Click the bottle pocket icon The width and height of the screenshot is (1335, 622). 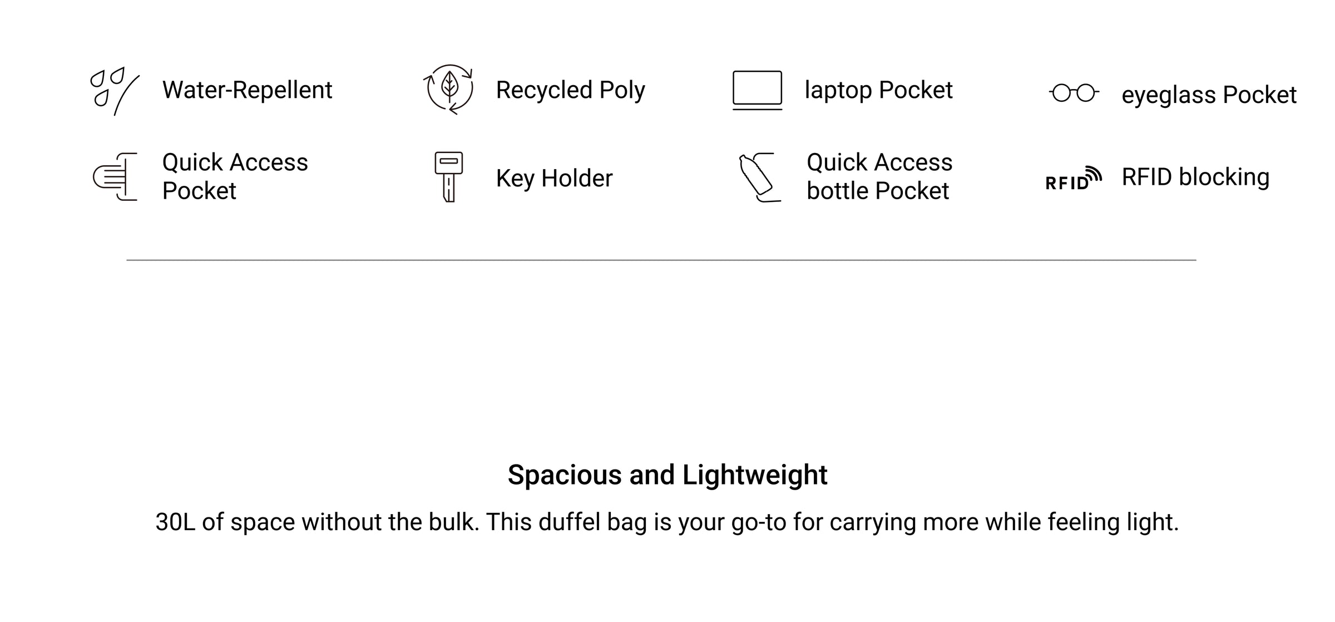coord(759,177)
